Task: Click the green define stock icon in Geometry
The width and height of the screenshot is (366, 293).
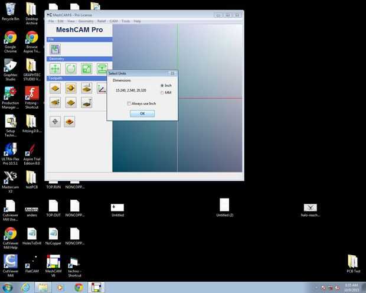Action: [x=102, y=69]
